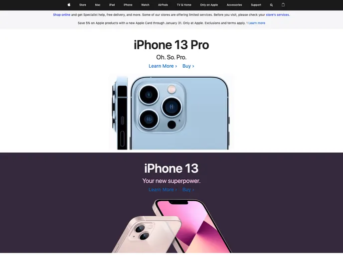Follow the Shop online link
Image resolution: width=343 pixels, height=255 pixels.
(x=62, y=15)
